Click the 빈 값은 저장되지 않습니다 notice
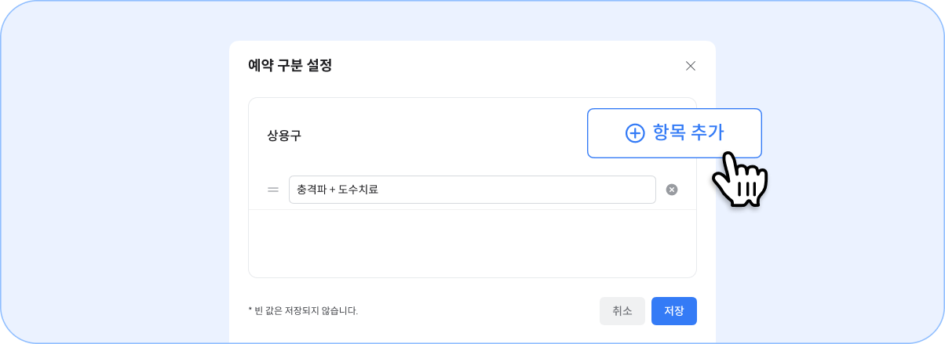 click(303, 311)
